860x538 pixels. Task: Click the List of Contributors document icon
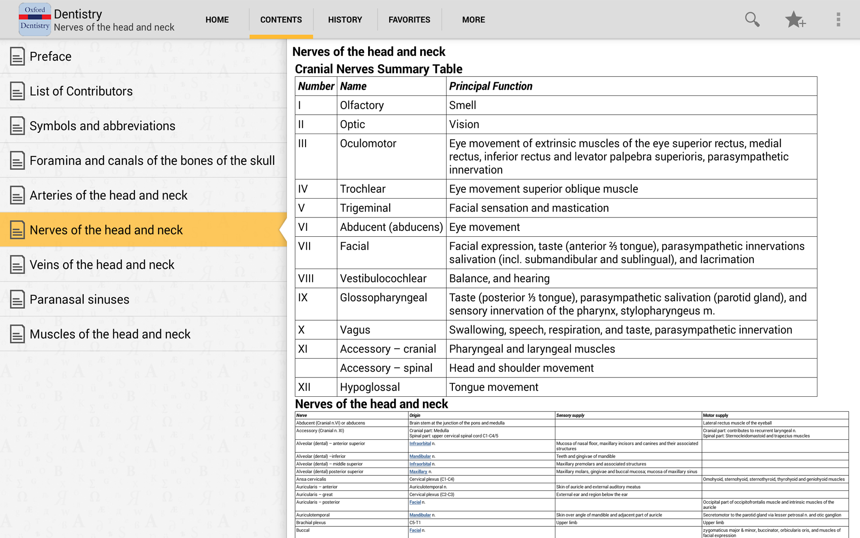click(x=17, y=91)
